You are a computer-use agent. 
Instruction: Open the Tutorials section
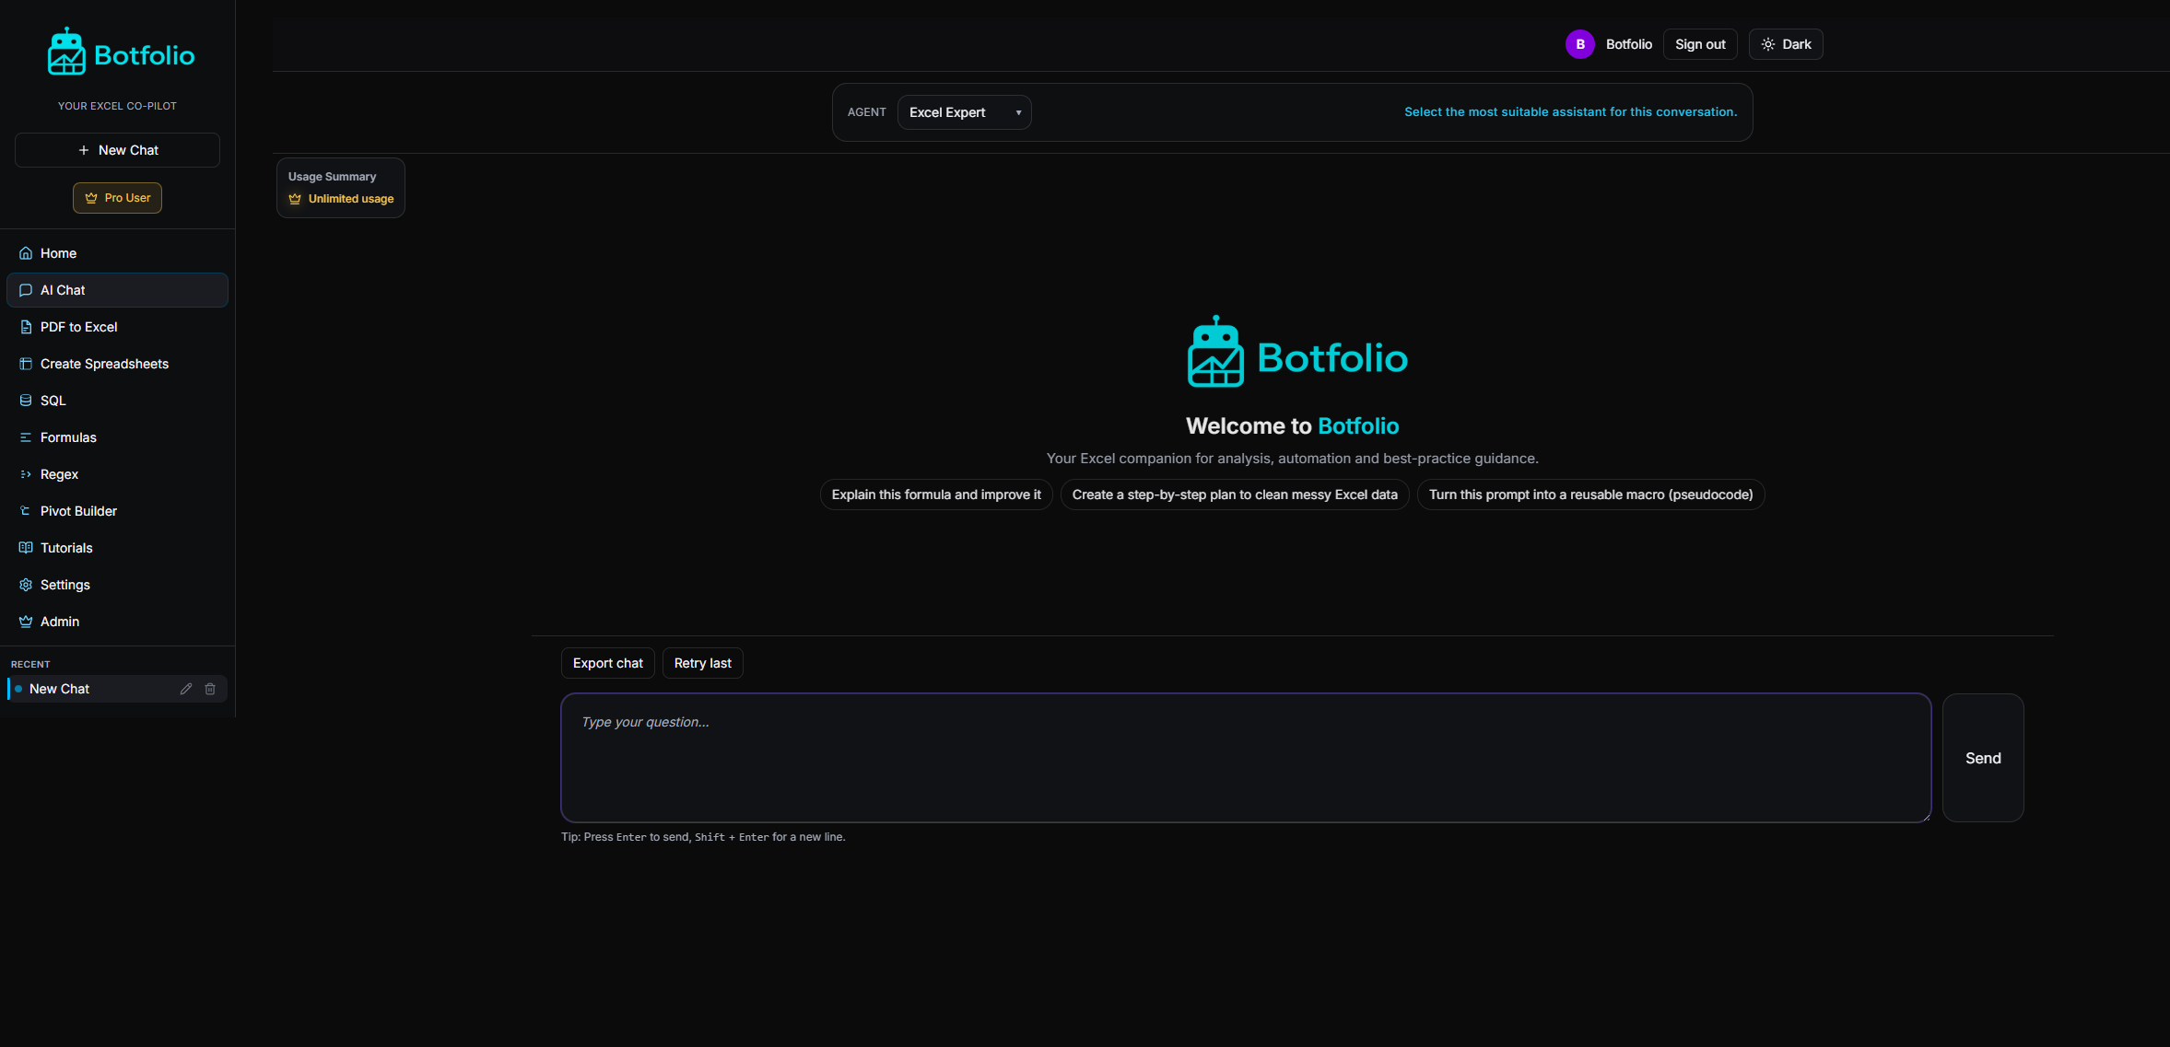click(x=65, y=547)
